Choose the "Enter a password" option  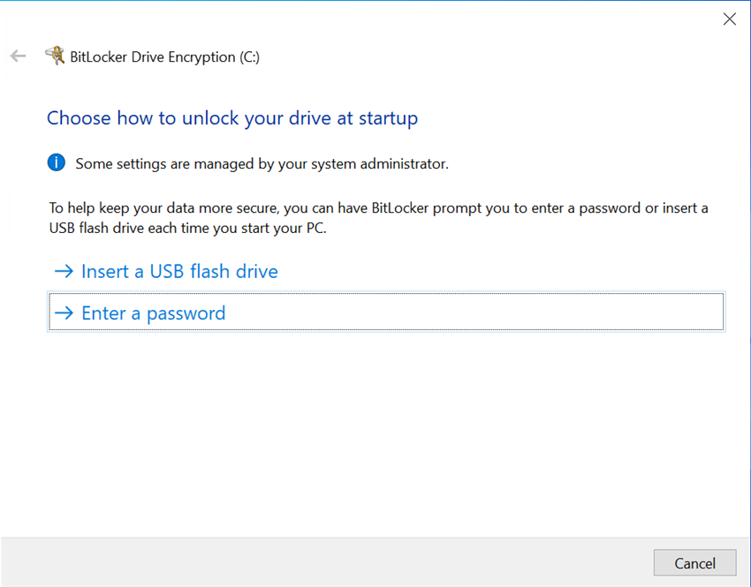point(152,312)
